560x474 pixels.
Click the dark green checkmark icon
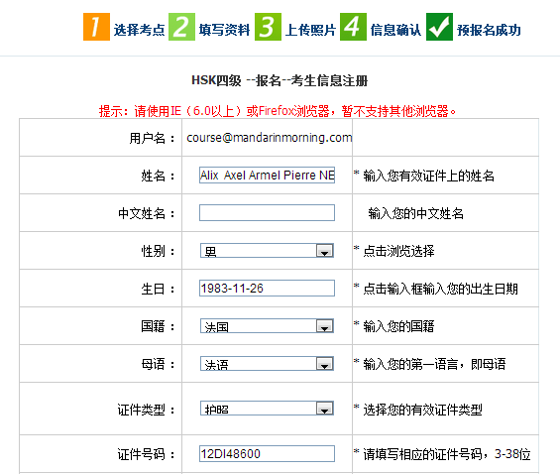pos(439,27)
